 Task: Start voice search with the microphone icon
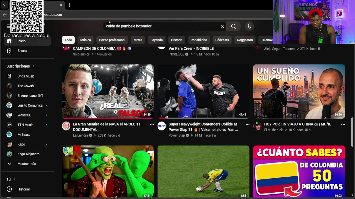pyautogui.click(x=249, y=26)
